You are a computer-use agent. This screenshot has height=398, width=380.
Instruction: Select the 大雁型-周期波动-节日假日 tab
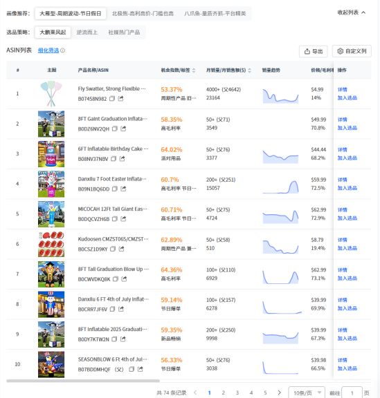70,13
